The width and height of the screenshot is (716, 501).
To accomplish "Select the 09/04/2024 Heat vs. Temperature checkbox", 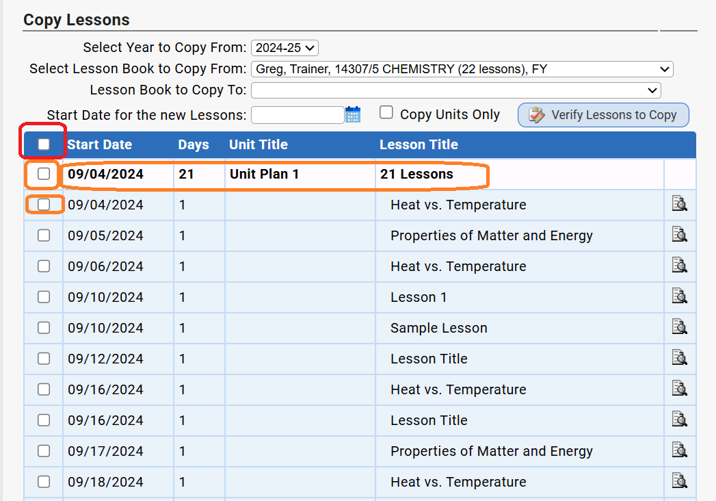I will pyautogui.click(x=44, y=205).
